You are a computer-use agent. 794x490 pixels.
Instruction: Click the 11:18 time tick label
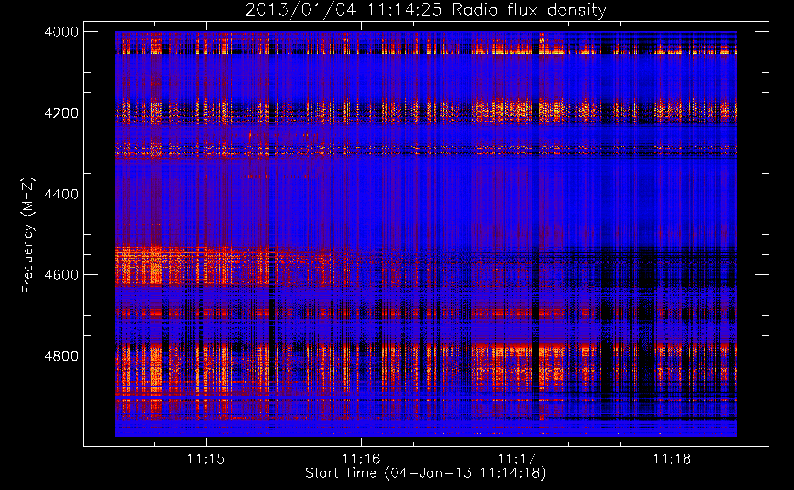point(672,459)
